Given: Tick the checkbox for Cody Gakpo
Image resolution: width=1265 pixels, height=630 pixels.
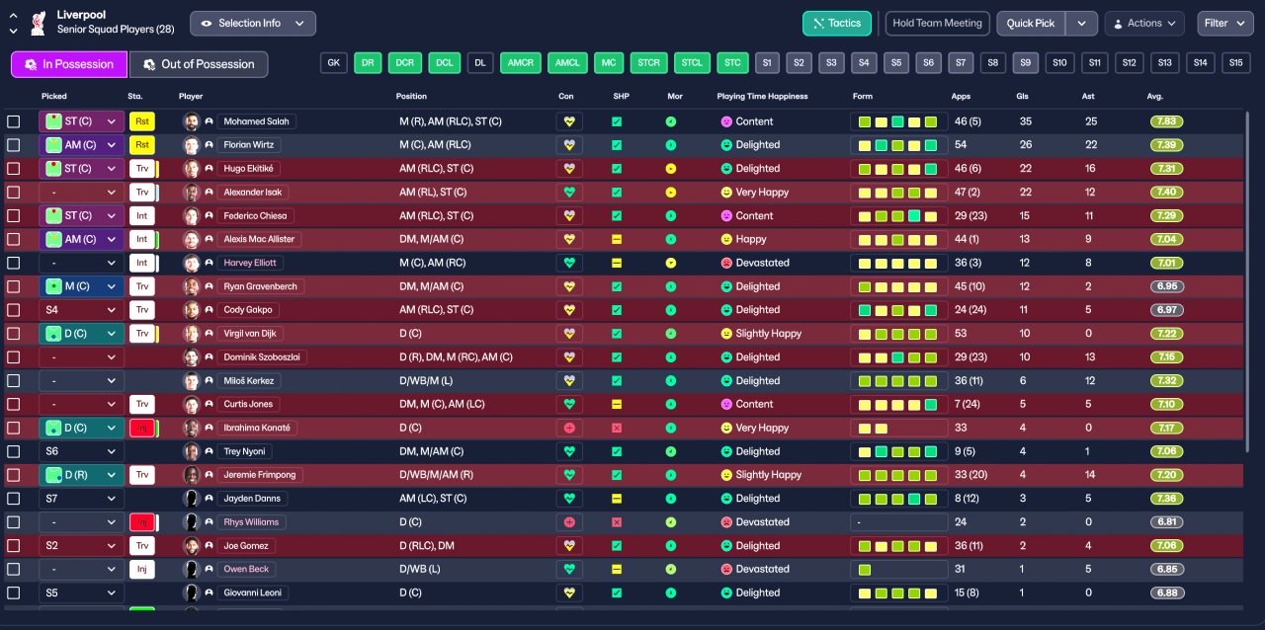Looking at the screenshot, I should 14,310.
